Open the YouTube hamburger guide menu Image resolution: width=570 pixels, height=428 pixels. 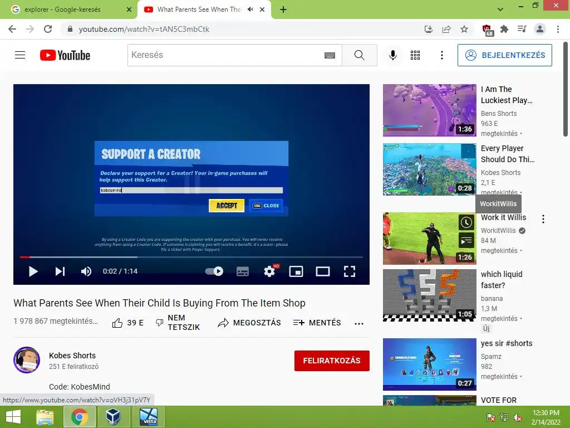pos(20,55)
